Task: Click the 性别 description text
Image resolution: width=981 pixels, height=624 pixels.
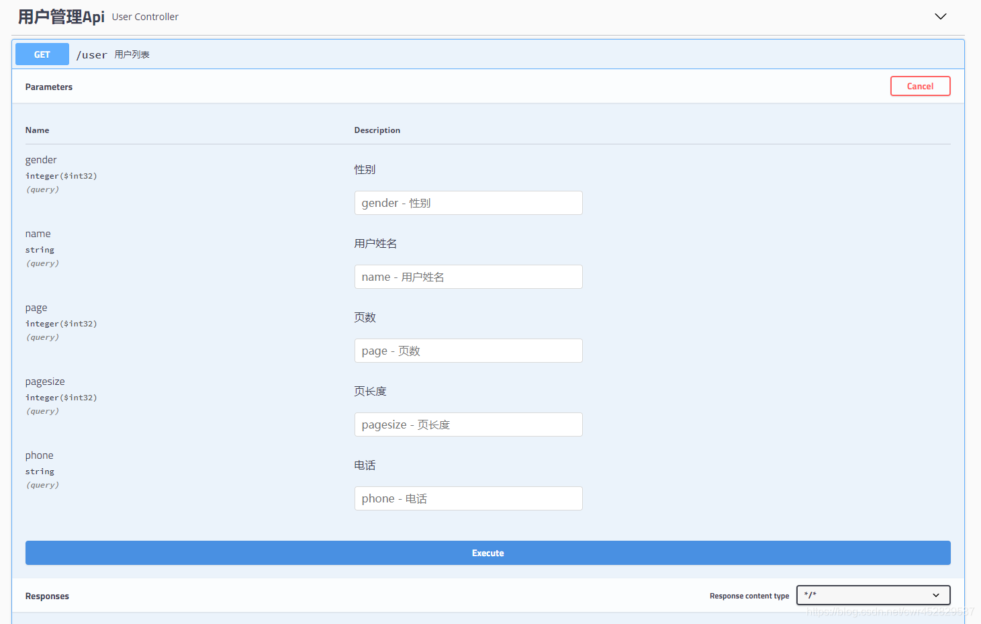Action: pos(365,169)
